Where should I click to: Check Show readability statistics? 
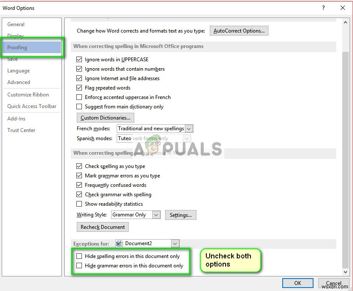(x=79, y=204)
